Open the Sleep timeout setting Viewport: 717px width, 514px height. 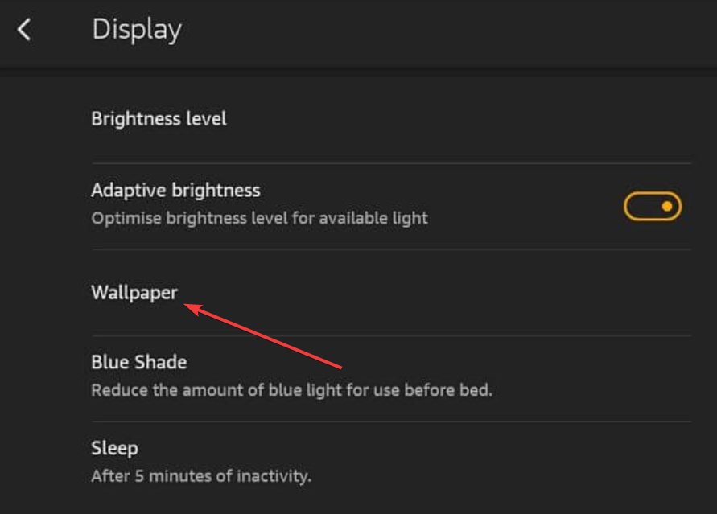(x=114, y=448)
